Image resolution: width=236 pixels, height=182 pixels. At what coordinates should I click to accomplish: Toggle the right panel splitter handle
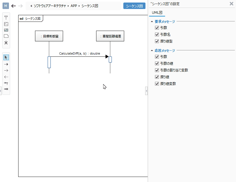click(146, 91)
